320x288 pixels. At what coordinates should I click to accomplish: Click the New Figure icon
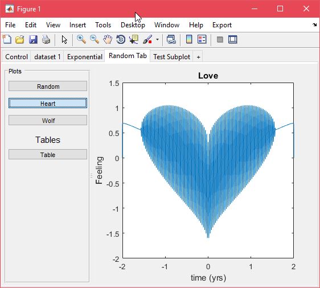[7, 39]
